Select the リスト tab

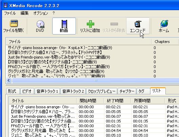pyautogui.click(x=158, y=91)
